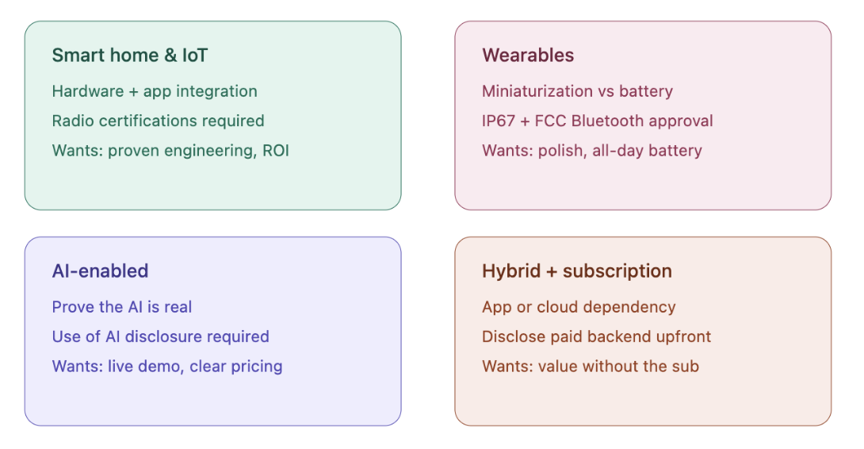Select the Wearables card title
This screenshot has width=864, height=449.
click(x=528, y=56)
